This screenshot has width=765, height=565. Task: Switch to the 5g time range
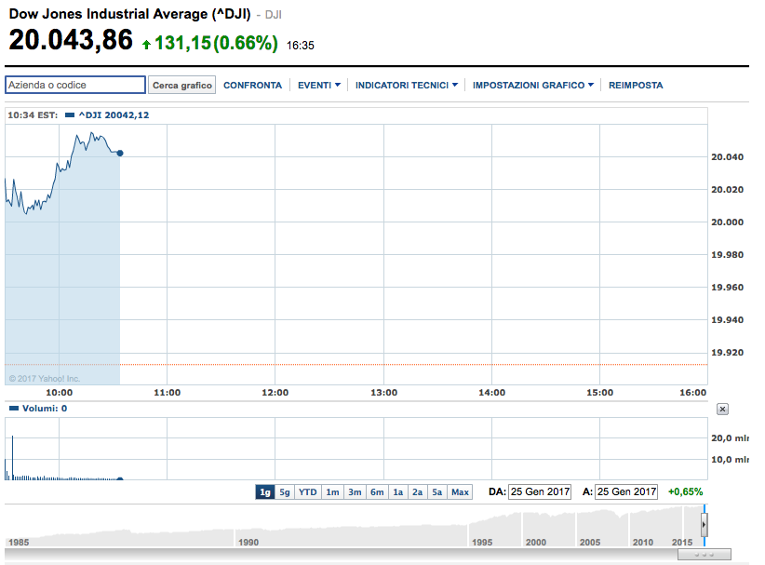(286, 491)
